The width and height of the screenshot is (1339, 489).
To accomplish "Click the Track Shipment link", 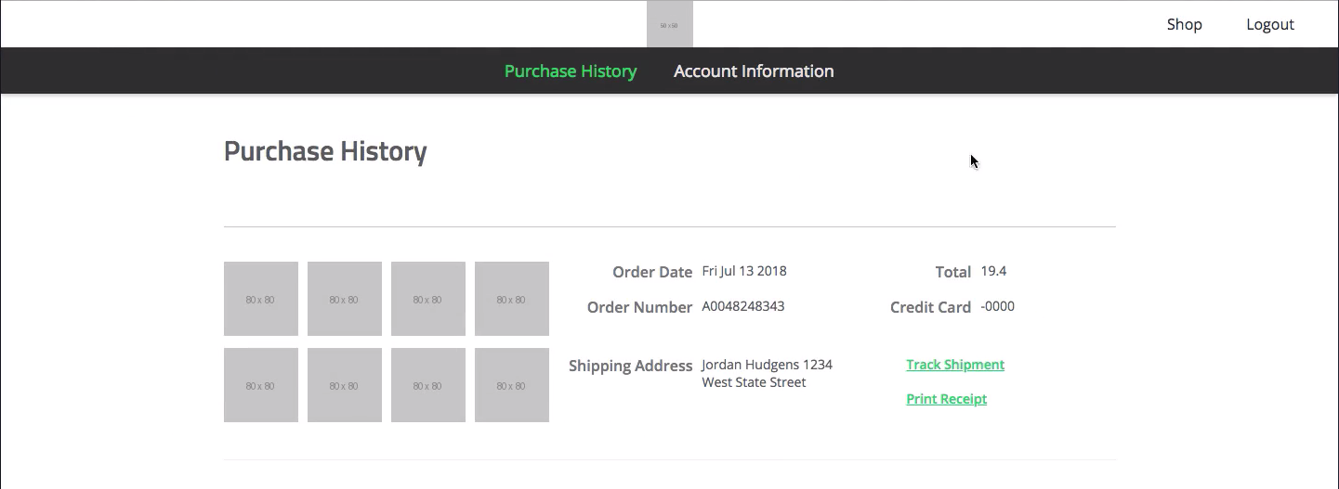I will (954, 365).
